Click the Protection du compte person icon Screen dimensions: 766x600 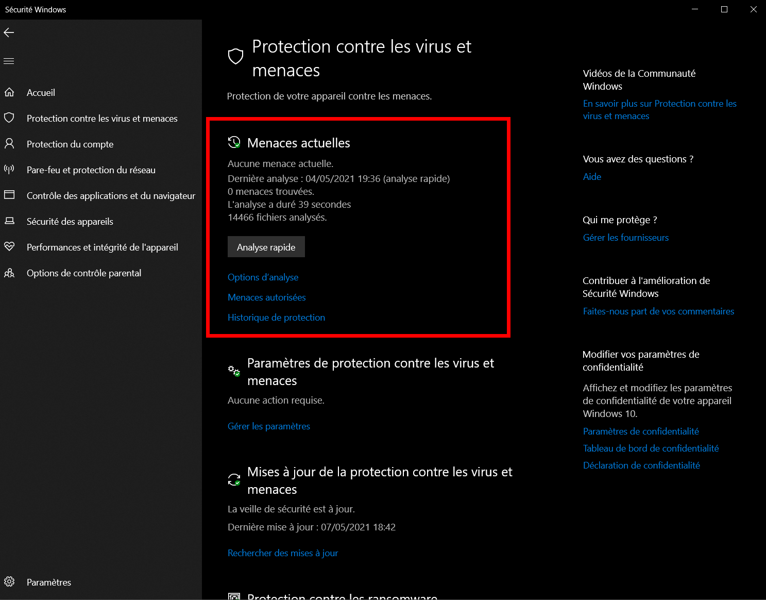tap(9, 144)
